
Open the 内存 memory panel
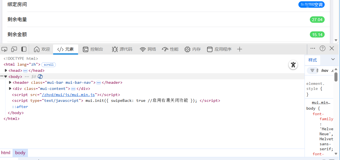click(x=193, y=49)
